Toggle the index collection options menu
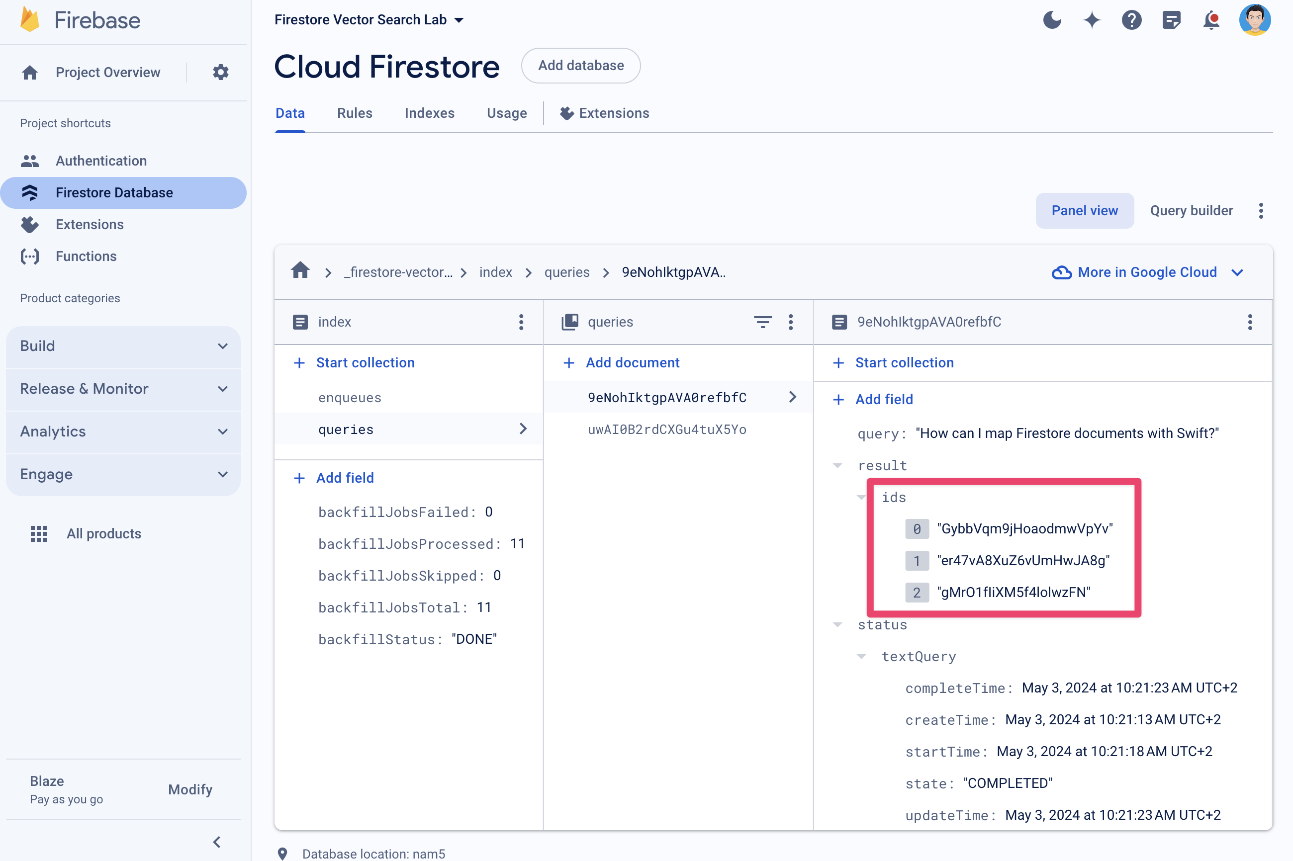 coord(522,322)
